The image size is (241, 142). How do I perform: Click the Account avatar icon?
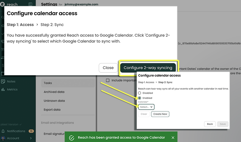(x=3, y=138)
